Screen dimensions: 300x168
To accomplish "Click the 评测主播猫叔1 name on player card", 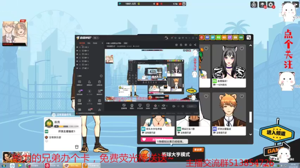I will [67, 131].
